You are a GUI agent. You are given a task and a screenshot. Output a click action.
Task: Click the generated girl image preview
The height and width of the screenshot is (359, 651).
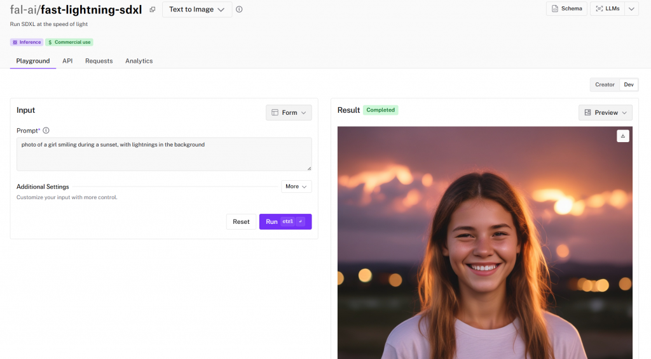coord(484,243)
